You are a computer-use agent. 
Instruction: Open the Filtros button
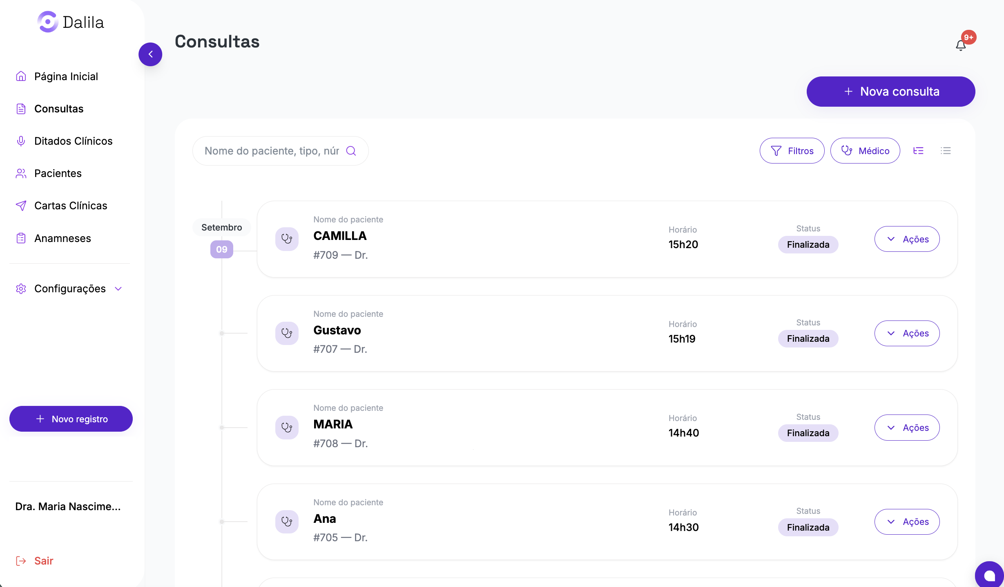pyautogui.click(x=792, y=151)
